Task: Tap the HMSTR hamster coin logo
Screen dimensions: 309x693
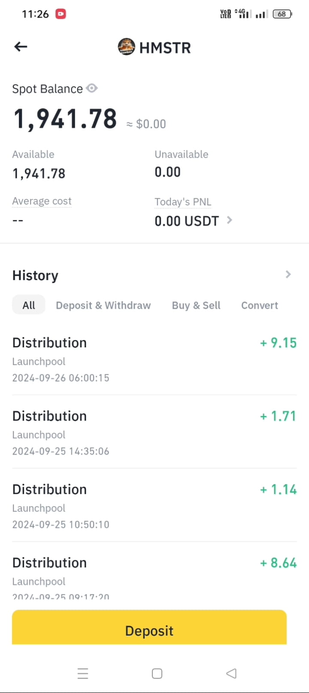Action: click(x=126, y=47)
